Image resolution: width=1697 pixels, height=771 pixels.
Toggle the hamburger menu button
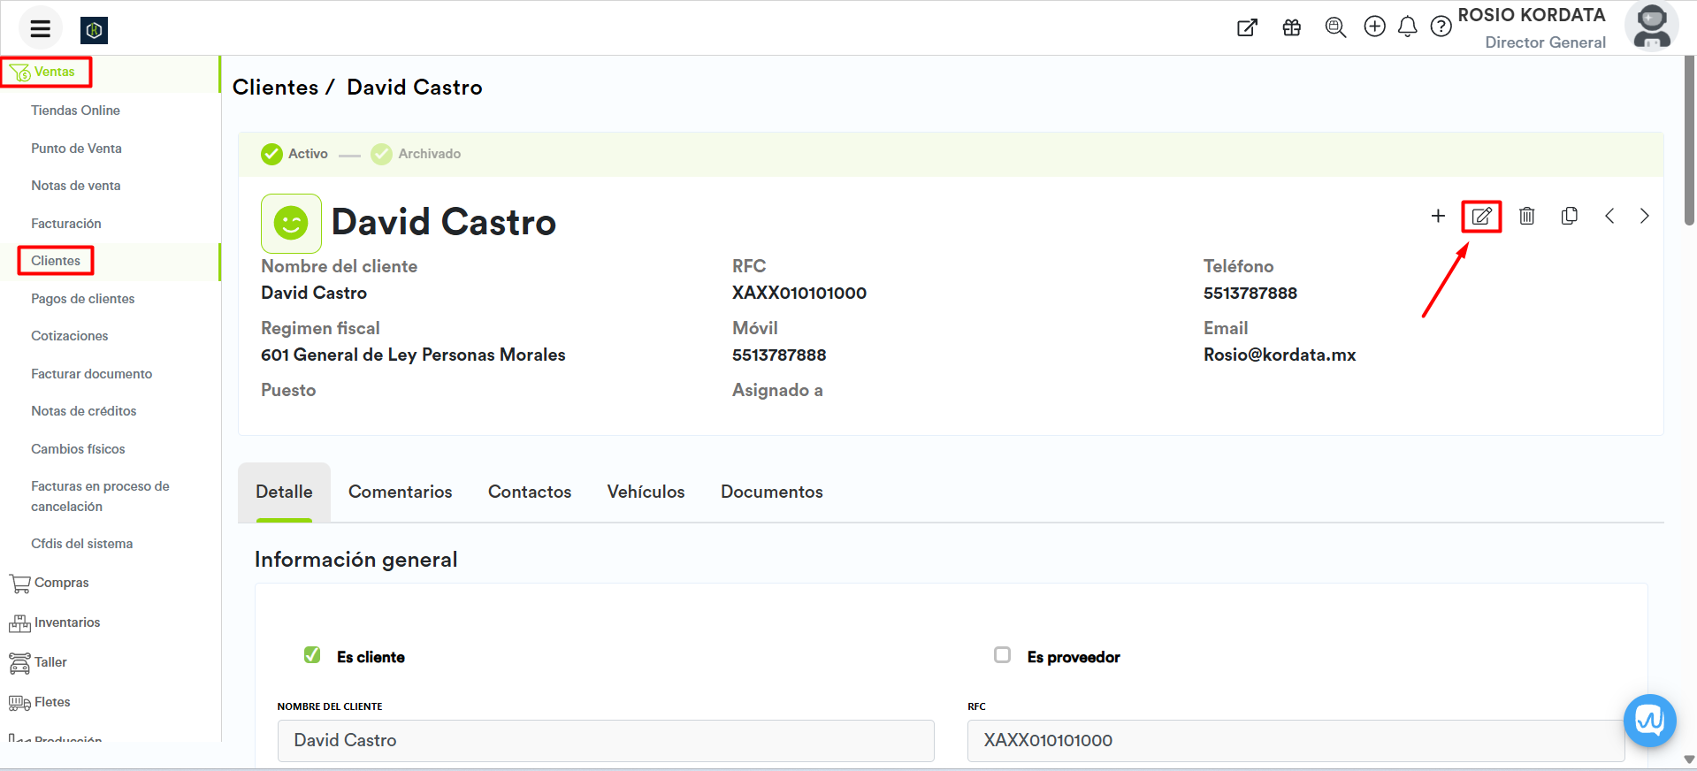[41, 28]
